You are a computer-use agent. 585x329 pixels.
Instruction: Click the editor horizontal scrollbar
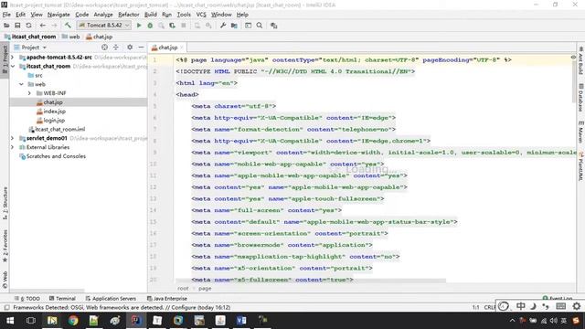click(311, 281)
